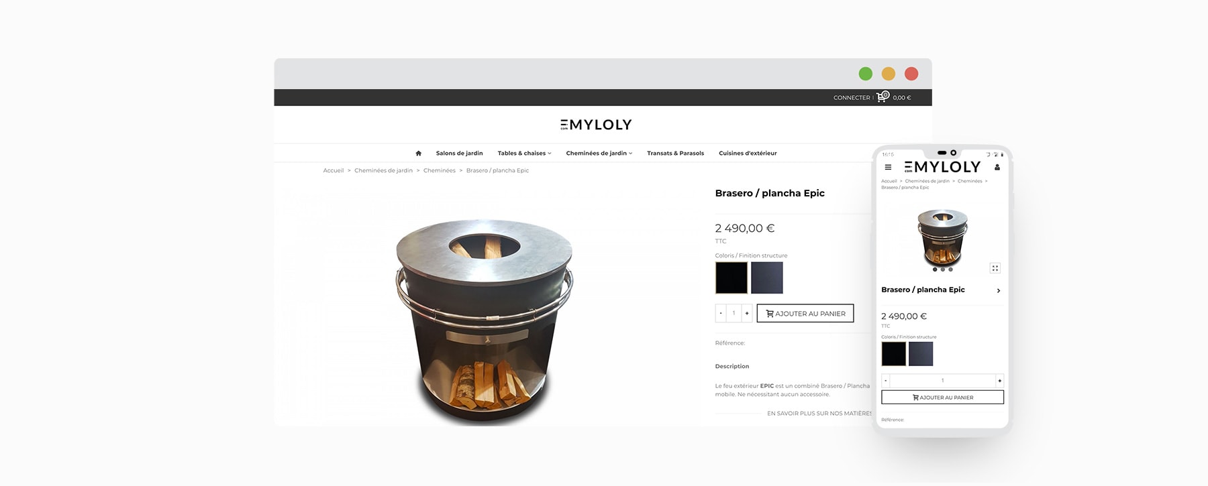
Task: Expand the mobile Brasero / plancha Epic chevron
Action: pyautogui.click(x=999, y=290)
